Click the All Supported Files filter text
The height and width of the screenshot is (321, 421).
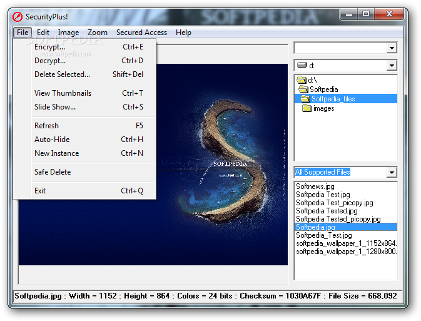pos(322,172)
